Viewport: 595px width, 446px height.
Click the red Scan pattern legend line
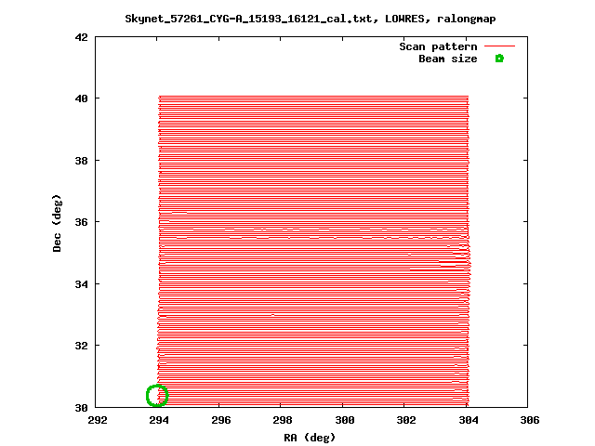click(x=499, y=46)
